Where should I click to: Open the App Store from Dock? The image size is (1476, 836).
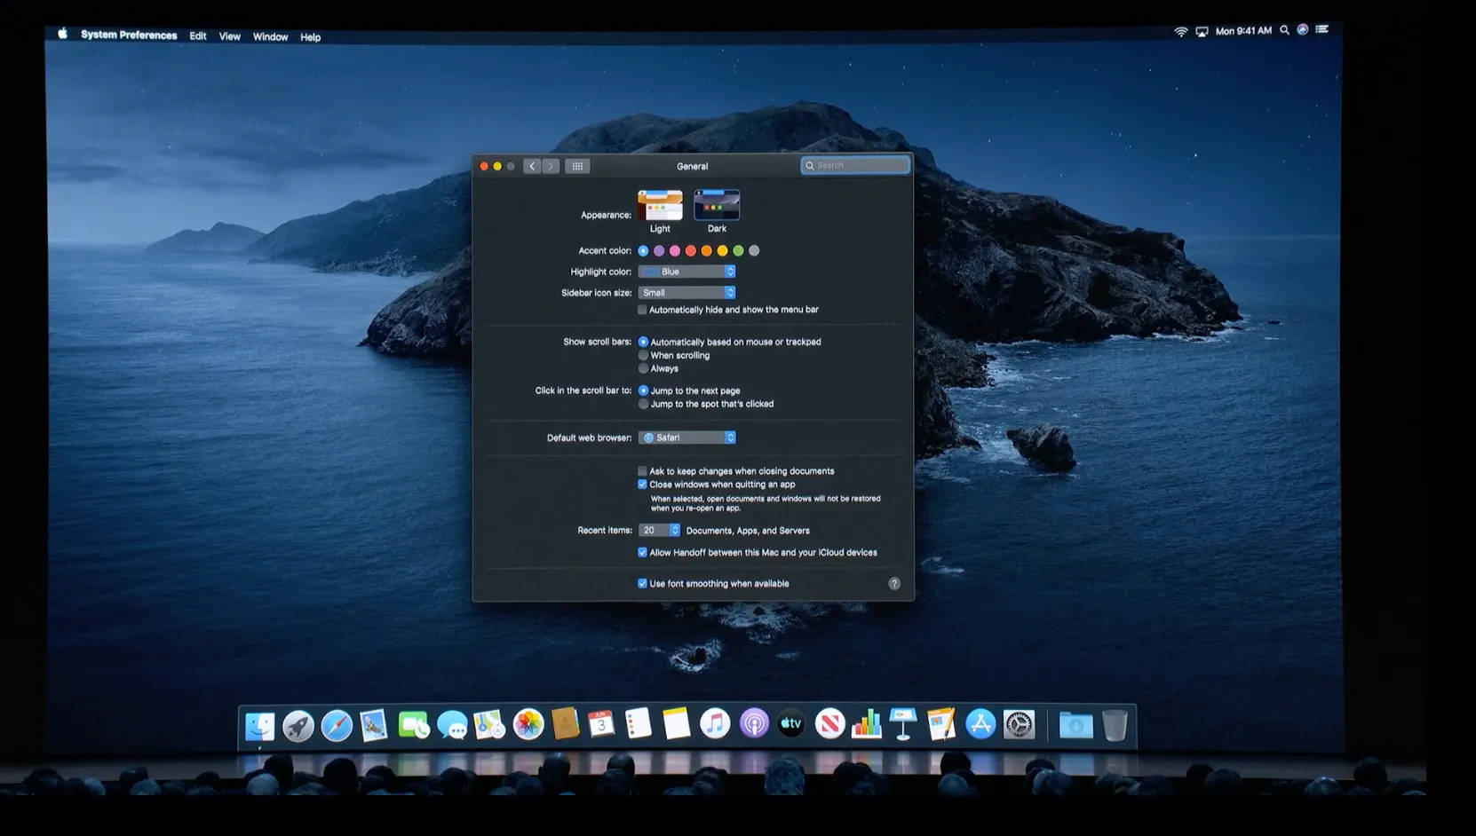pos(980,724)
